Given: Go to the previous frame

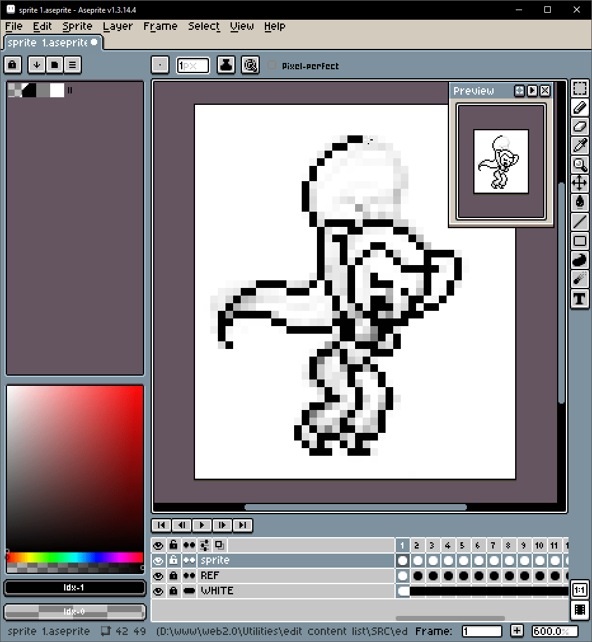Looking at the screenshot, I should (182, 525).
